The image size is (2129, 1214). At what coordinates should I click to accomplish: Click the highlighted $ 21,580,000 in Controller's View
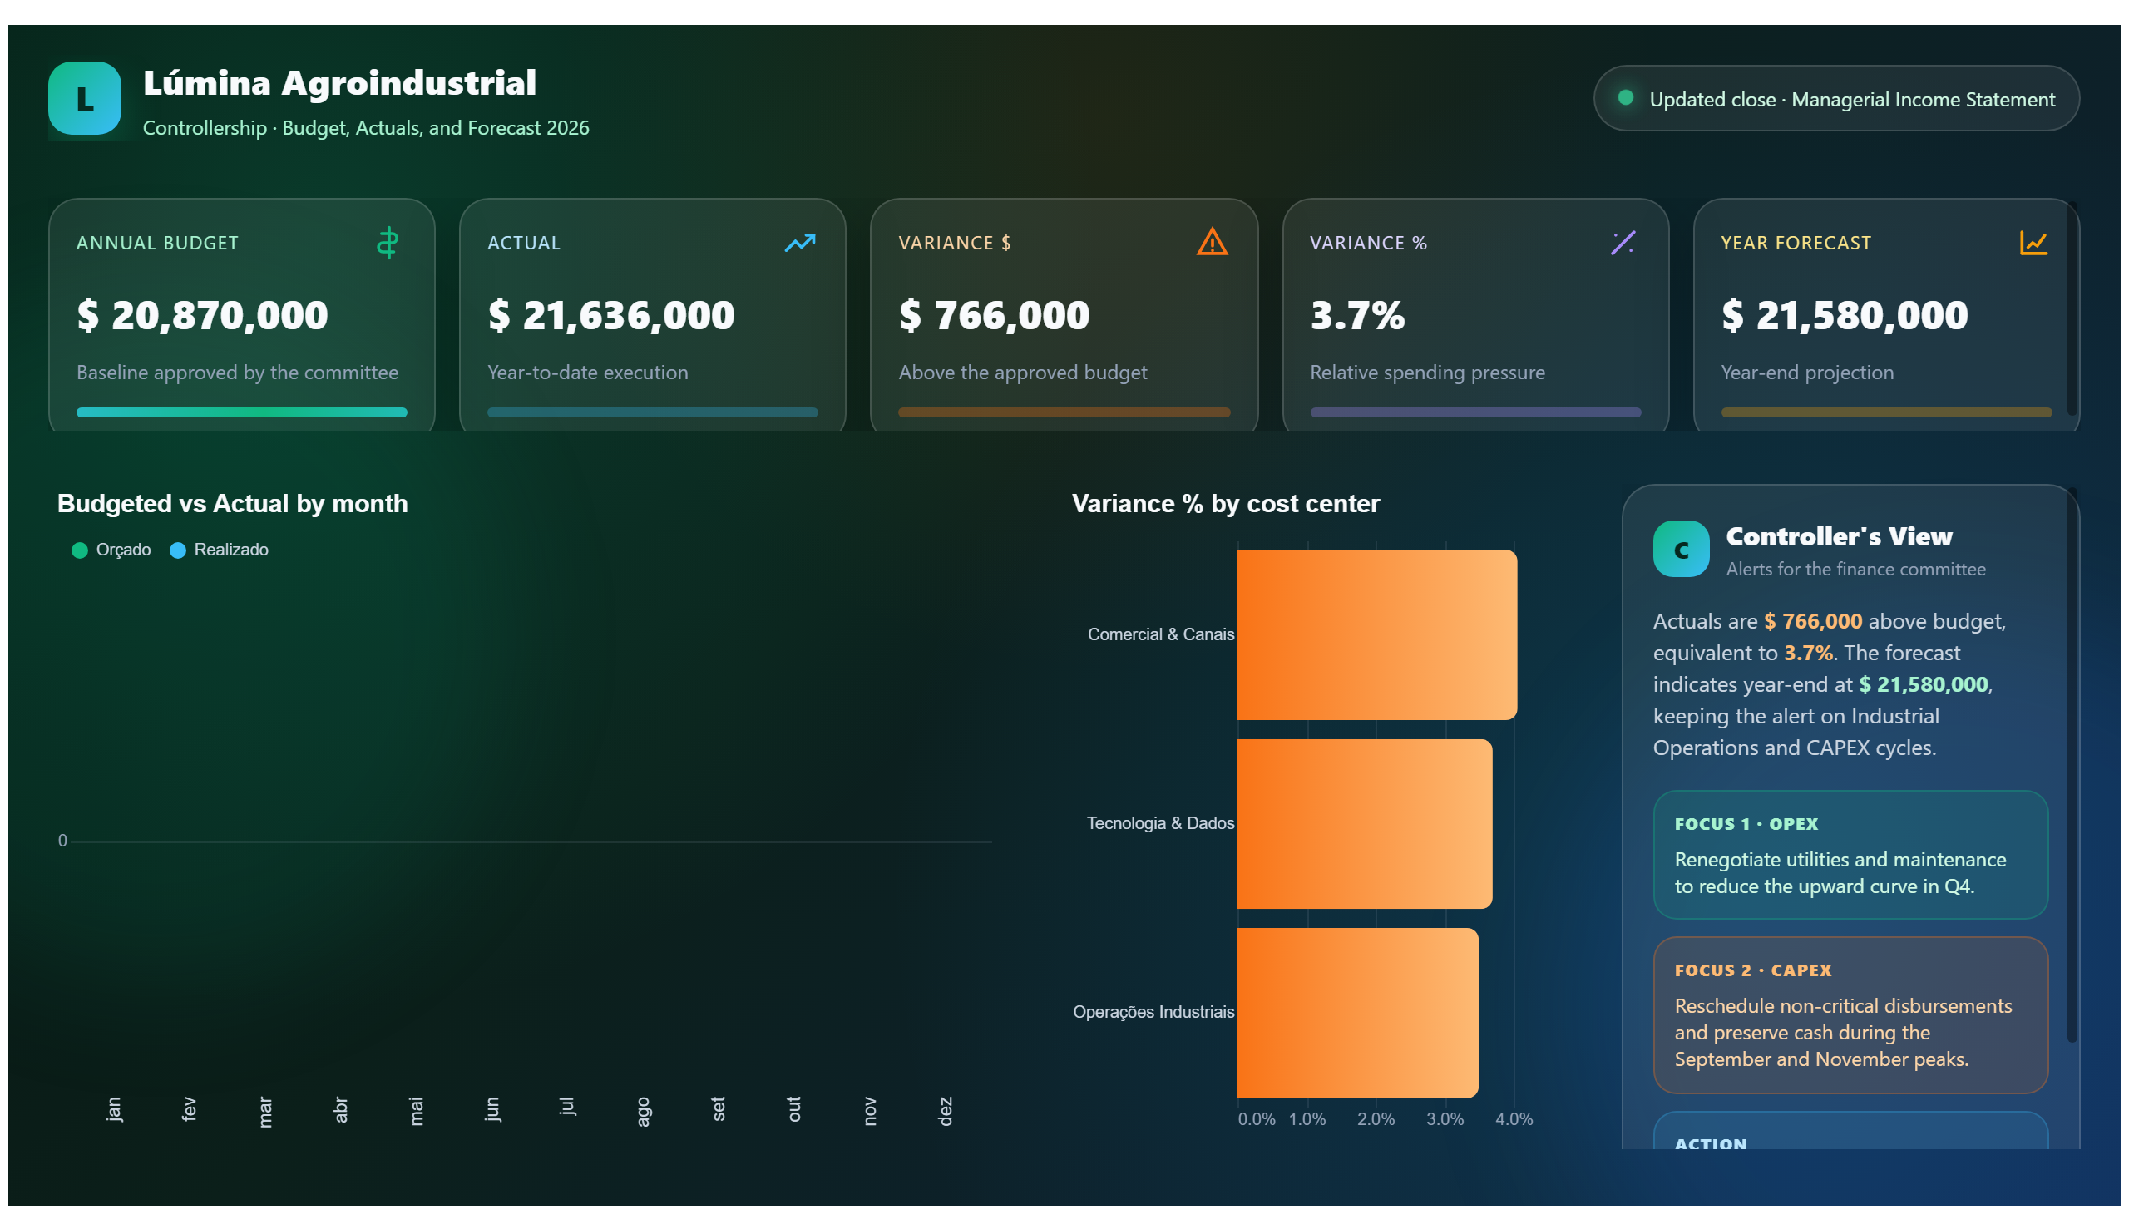[x=1923, y=684]
